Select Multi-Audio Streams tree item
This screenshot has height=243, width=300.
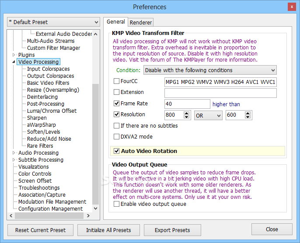[51, 41]
